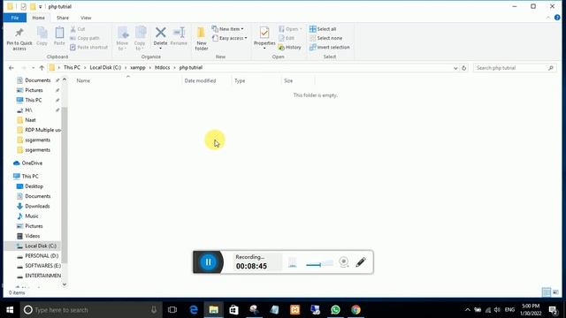Open Task View on taskbar
Viewport: 566px width, 318px height.
click(172, 310)
